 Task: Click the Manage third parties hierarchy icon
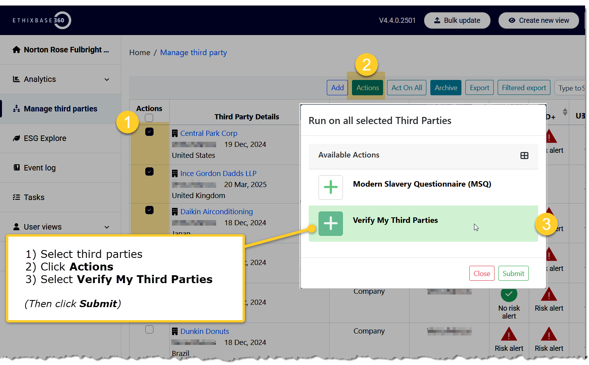click(16, 109)
